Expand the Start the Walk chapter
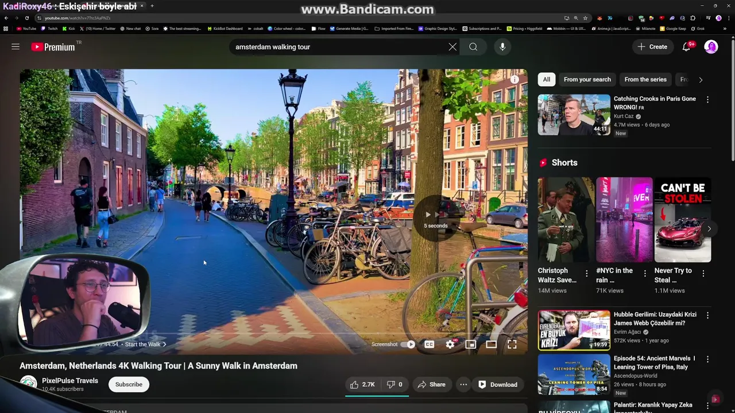Image resolution: width=735 pixels, height=413 pixels. tap(146, 344)
